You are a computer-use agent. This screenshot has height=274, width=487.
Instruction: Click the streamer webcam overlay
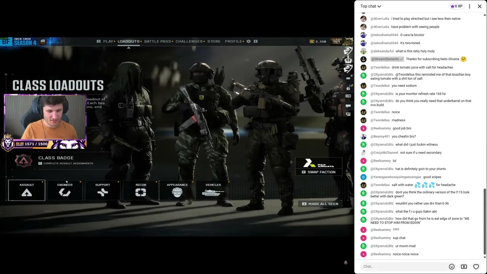(45, 117)
